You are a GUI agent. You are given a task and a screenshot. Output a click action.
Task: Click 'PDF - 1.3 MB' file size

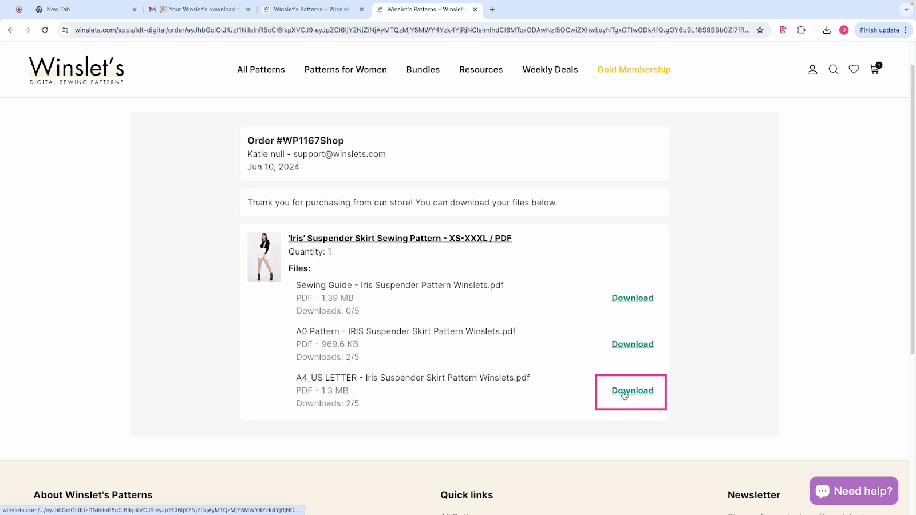[322, 391]
